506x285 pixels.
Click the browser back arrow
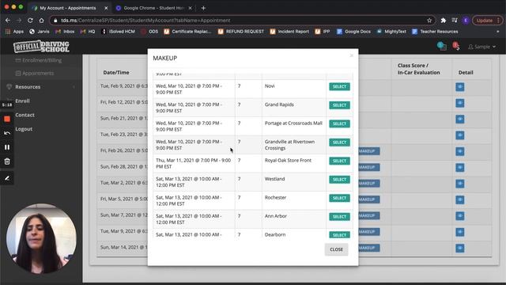[8, 21]
